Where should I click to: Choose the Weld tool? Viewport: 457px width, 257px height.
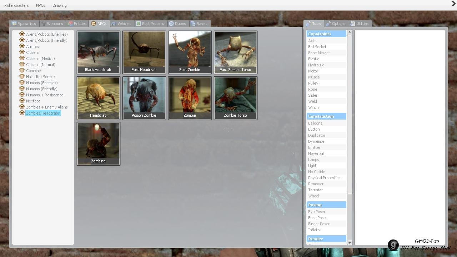(326, 101)
